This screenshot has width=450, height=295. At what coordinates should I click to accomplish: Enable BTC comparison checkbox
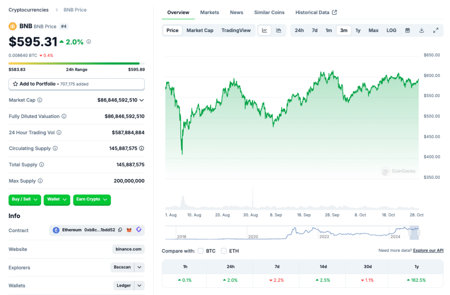coord(200,251)
